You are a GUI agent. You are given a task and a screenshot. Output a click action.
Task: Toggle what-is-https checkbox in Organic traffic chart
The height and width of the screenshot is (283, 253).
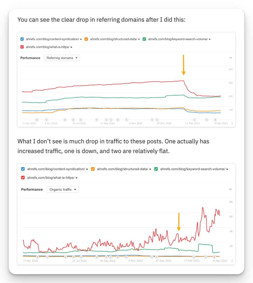pyautogui.click(x=23, y=178)
